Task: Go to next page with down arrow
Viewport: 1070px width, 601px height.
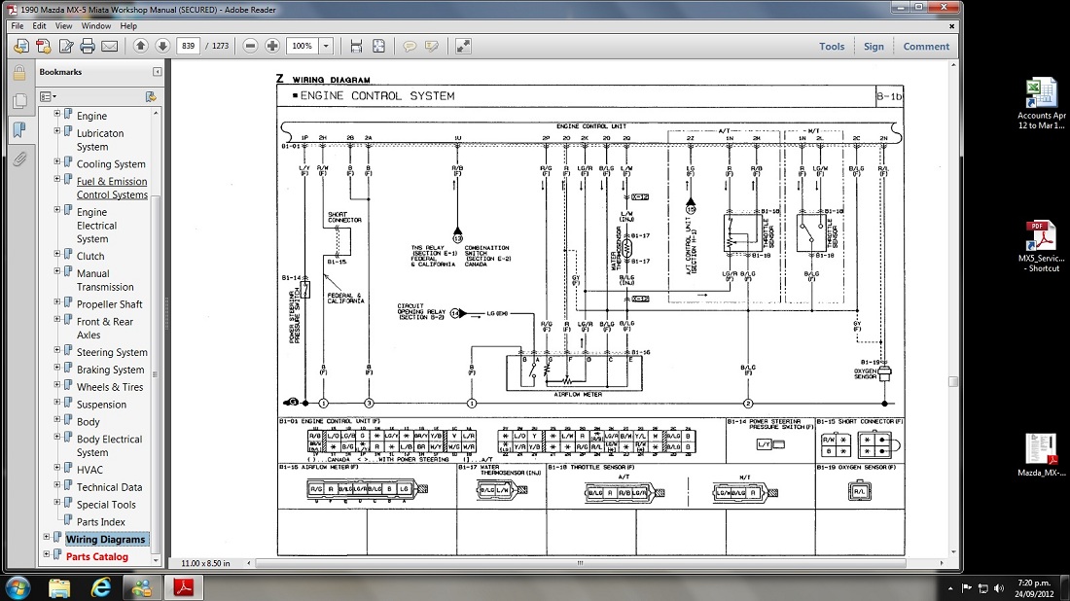Action: tap(162, 46)
